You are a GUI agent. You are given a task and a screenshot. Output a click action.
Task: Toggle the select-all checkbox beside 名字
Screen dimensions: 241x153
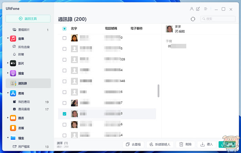tap(64, 29)
